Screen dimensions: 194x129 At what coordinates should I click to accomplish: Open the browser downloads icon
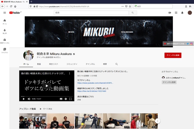(186, 6)
